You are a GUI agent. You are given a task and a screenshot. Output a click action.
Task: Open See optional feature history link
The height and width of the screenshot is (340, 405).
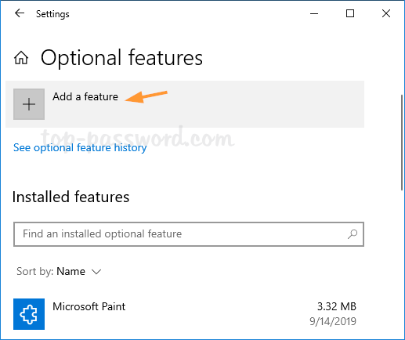(x=80, y=148)
